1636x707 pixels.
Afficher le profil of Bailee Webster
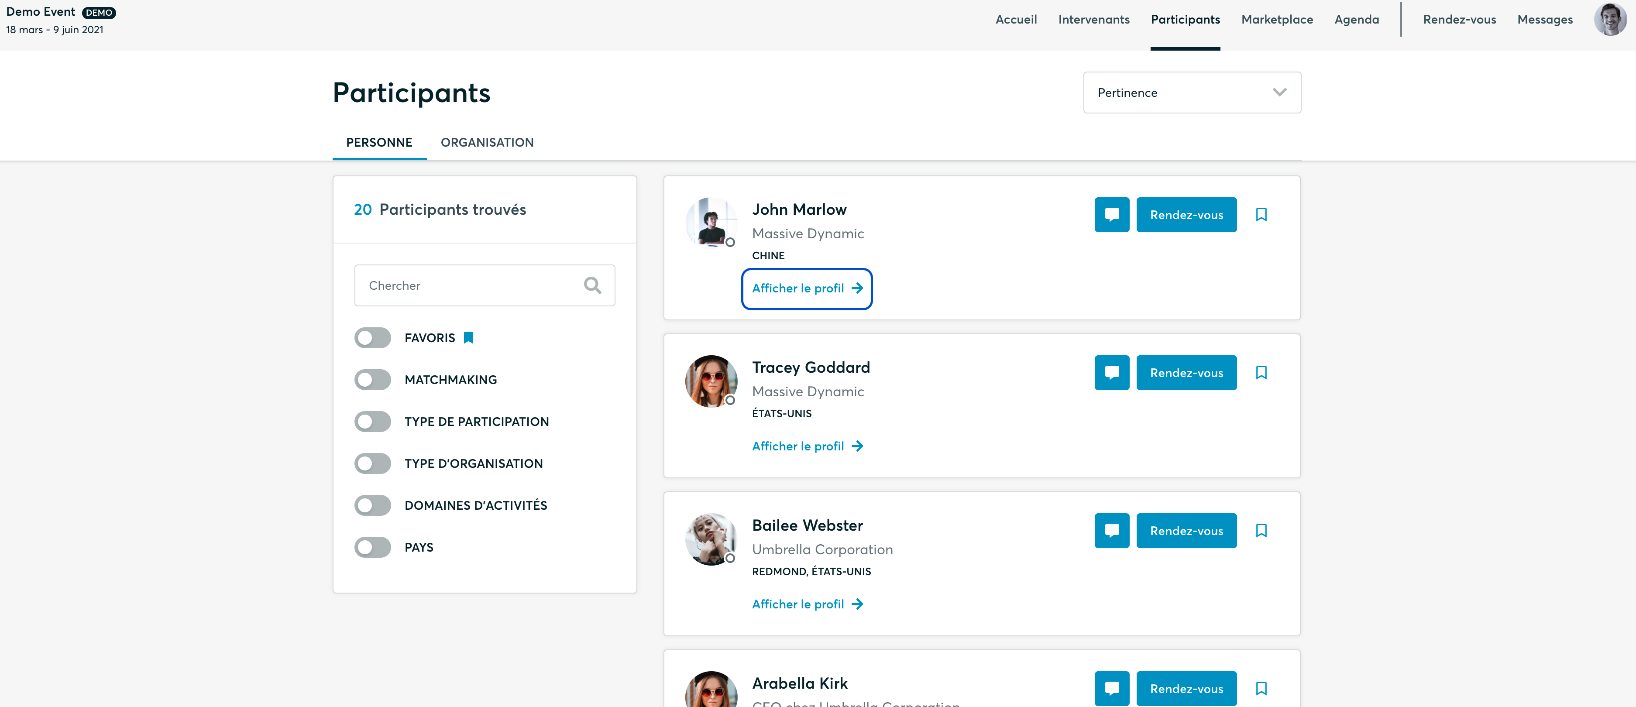[807, 604]
